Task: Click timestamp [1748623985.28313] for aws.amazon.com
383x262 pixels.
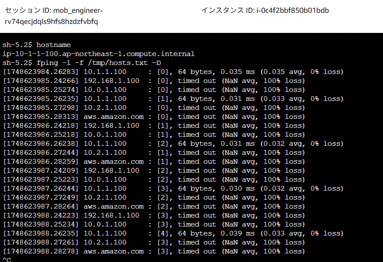Action: [x=41, y=117]
